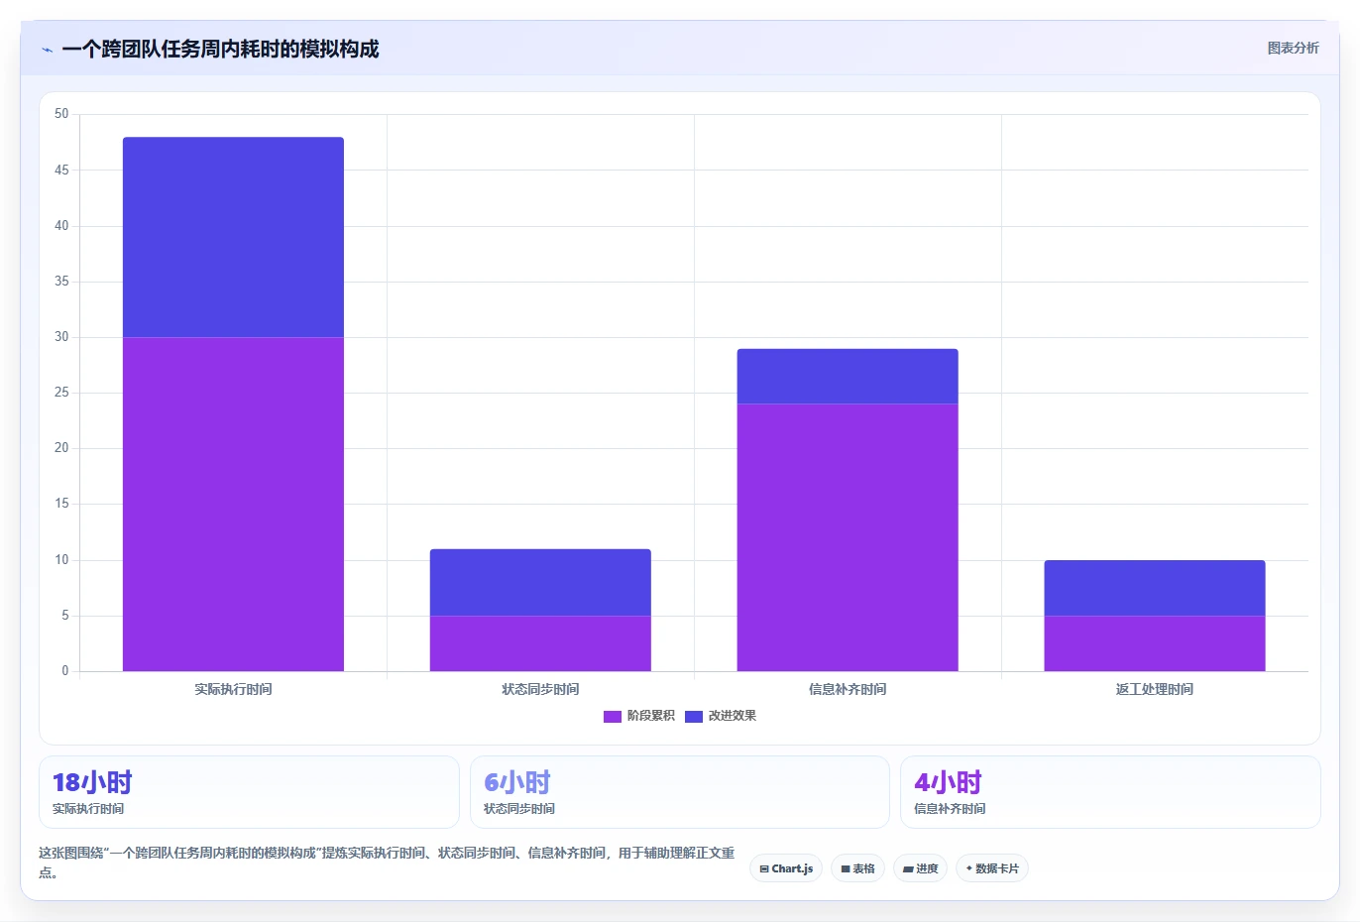Click the 进度 tag chip

920,868
